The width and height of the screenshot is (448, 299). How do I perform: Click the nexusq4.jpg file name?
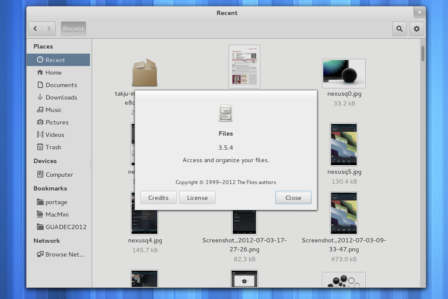145,240
